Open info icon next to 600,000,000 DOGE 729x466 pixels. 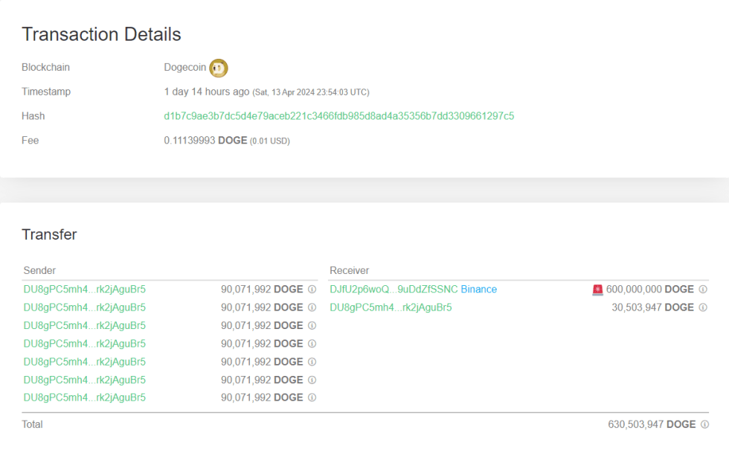point(704,289)
